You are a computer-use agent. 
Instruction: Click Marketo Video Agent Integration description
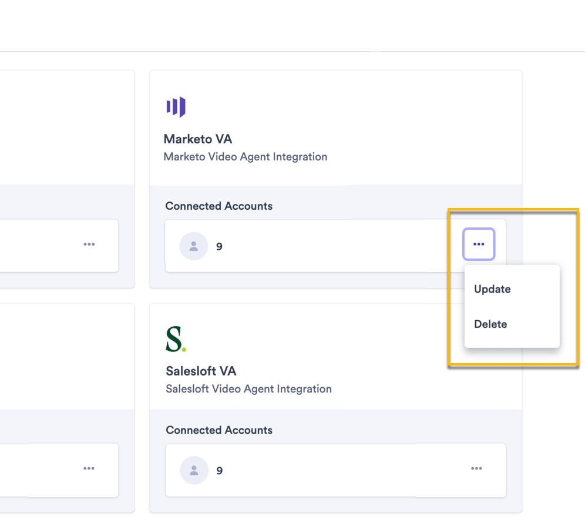pos(245,157)
